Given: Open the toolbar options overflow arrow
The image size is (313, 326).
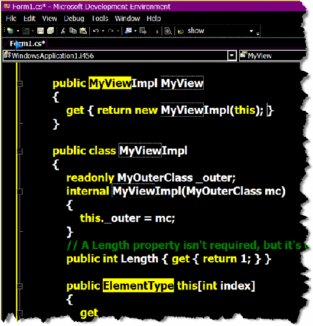Looking at the screenshot, I should click(x=258, y=34).
